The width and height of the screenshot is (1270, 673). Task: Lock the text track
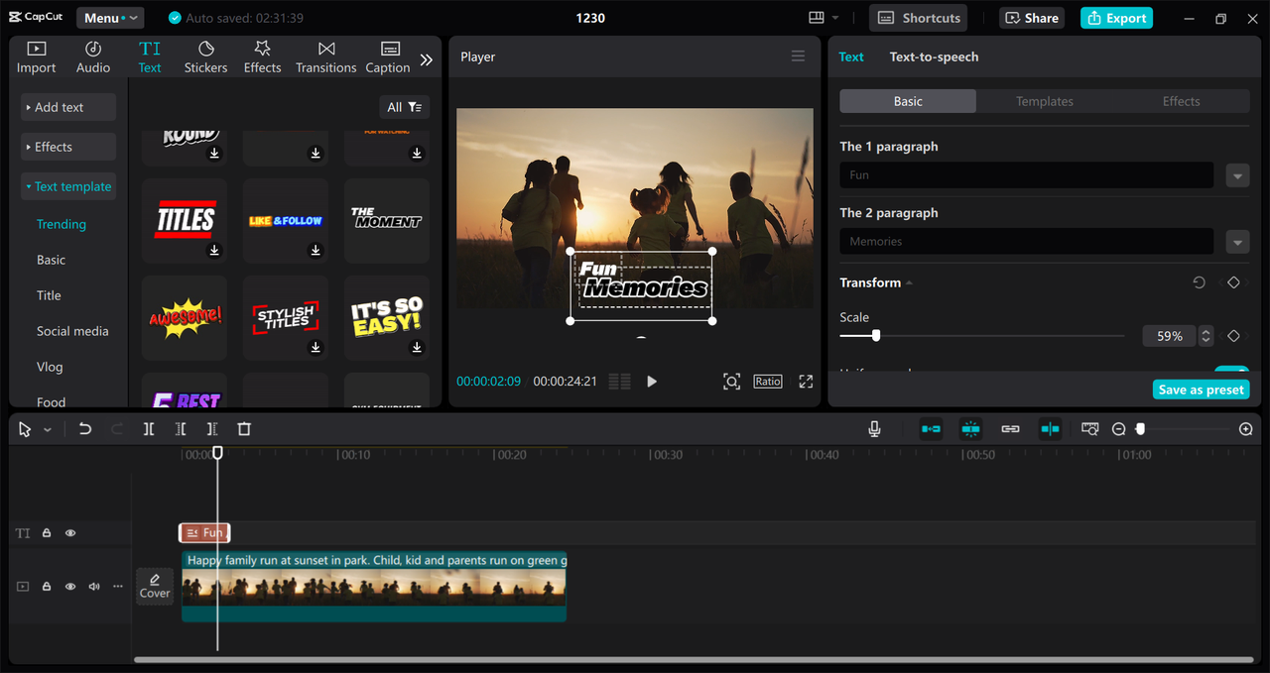(x=47, y=533)
